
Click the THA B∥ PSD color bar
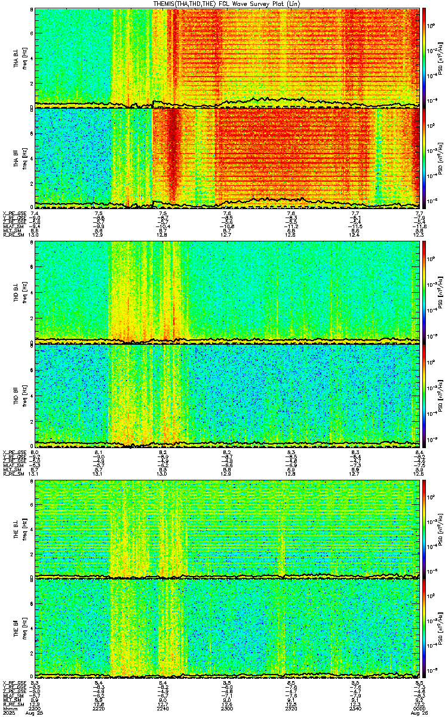tap(424, 158)
